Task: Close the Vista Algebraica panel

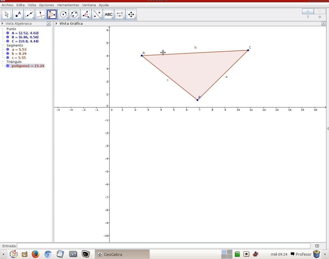Action: (49, 24)
